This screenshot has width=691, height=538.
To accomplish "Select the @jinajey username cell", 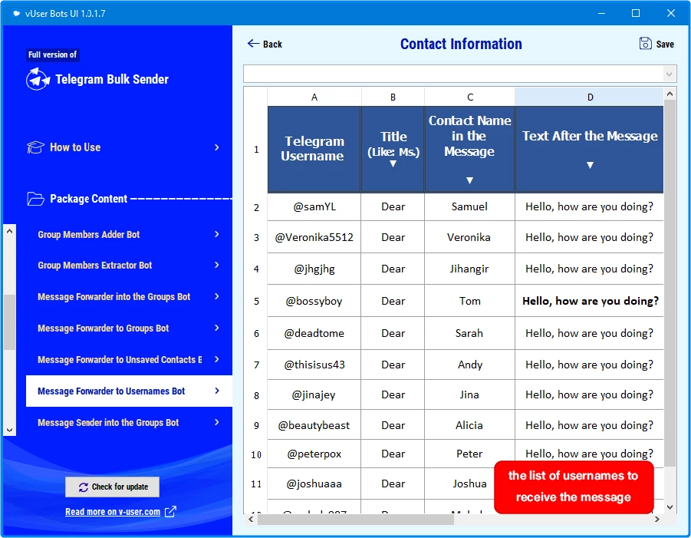I will click(314, 394).
